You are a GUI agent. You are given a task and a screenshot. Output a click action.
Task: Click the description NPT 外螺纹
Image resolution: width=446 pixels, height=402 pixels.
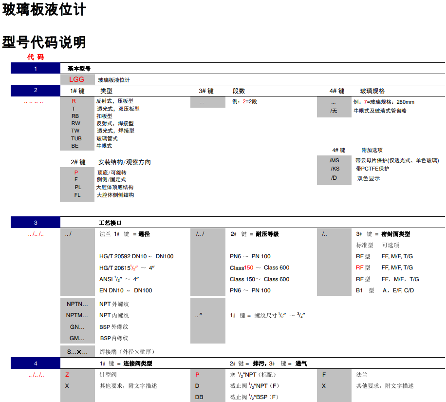tap(114, 304)
